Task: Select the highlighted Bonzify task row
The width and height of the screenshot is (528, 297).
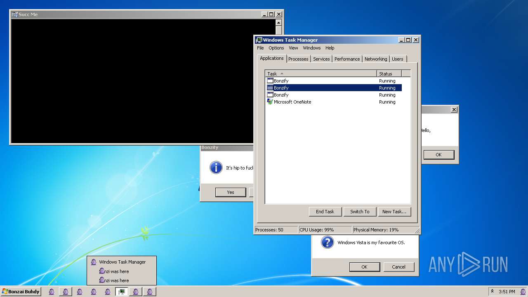Action: pyautogui.click(x=333, y=88)
